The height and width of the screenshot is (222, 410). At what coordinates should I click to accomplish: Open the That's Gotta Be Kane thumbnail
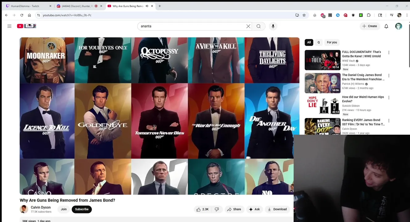(322, 60)
